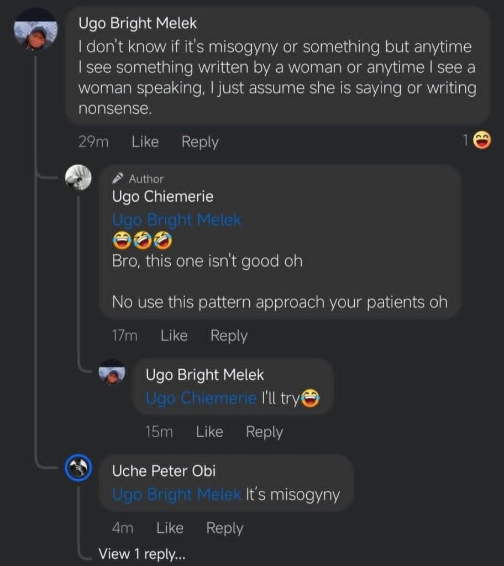
Task: Reply to the 15m "I'll try" comment
Action: click(x=264, y=432)
